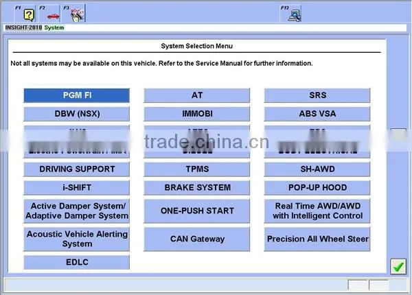
Task: Select Acoustic Vehicle Alerting System
Action: click(77, 239)
